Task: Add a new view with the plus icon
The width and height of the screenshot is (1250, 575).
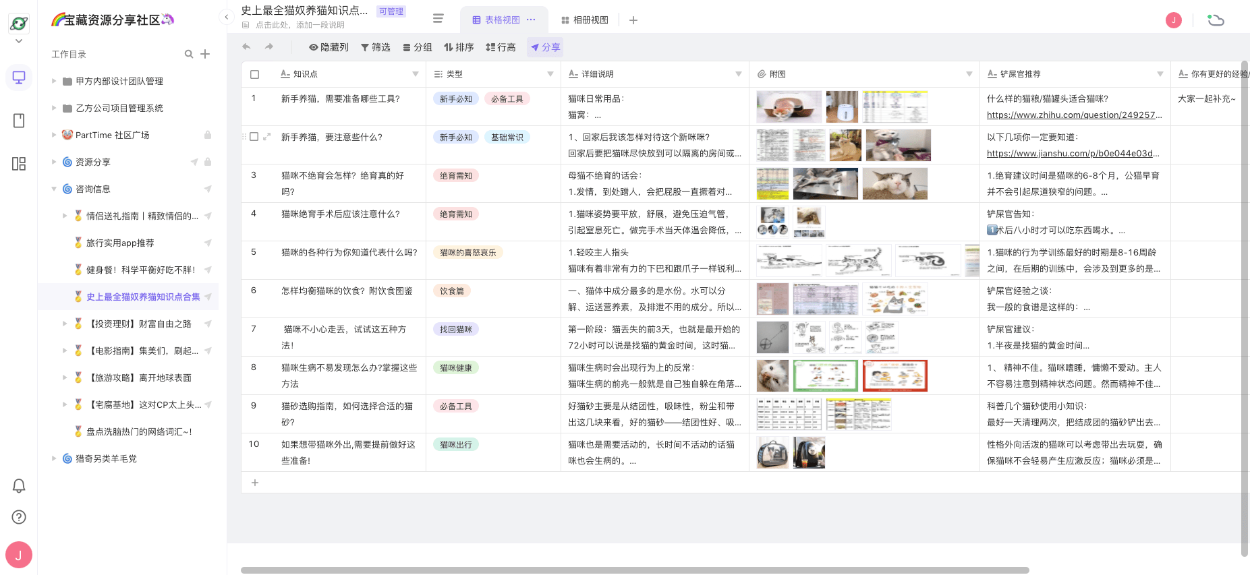Action: point(633,20)
